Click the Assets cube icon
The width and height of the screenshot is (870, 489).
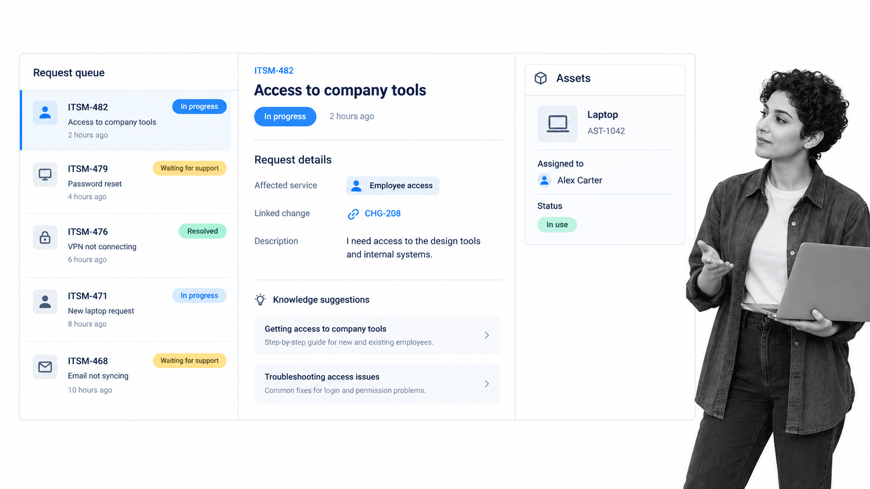tap(541, 78)
